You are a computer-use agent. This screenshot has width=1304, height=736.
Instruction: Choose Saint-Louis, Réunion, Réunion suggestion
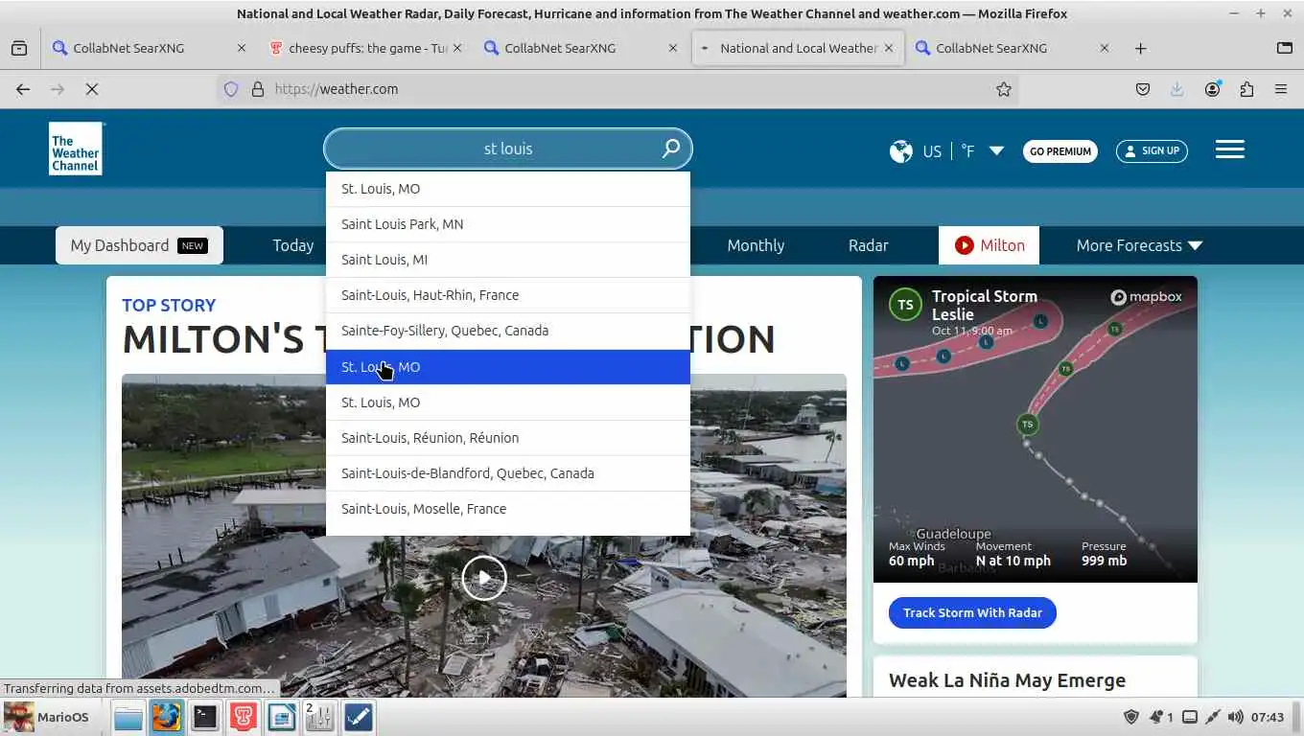(508, 438)
